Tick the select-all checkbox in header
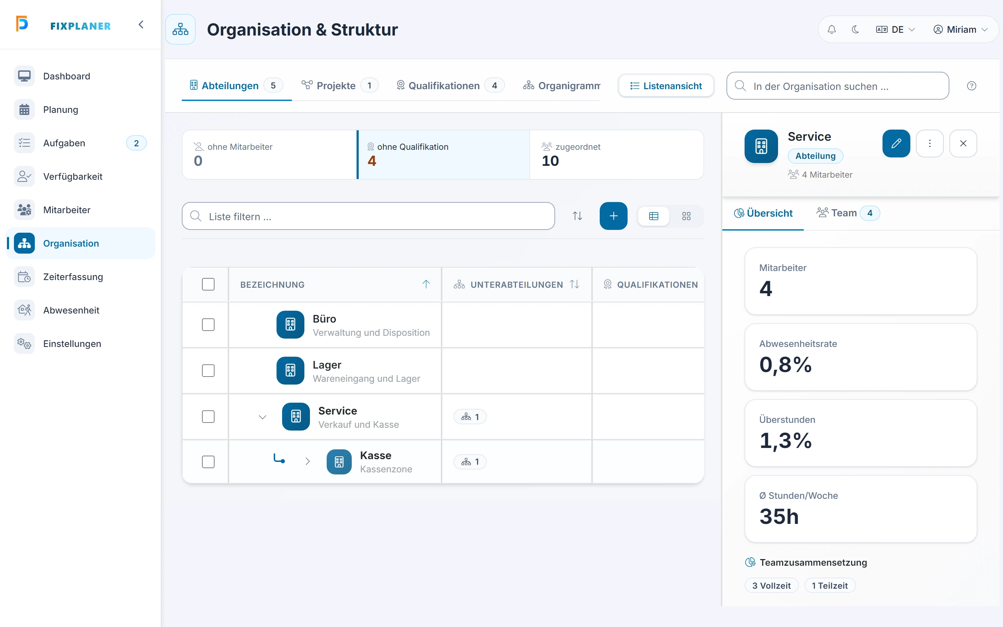 point(208,285)
